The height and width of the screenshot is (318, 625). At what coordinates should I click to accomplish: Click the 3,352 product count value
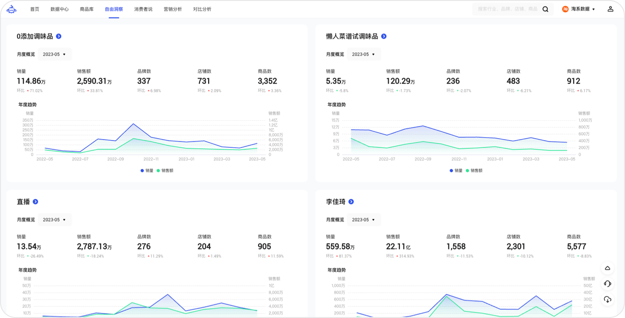point(267,81)
